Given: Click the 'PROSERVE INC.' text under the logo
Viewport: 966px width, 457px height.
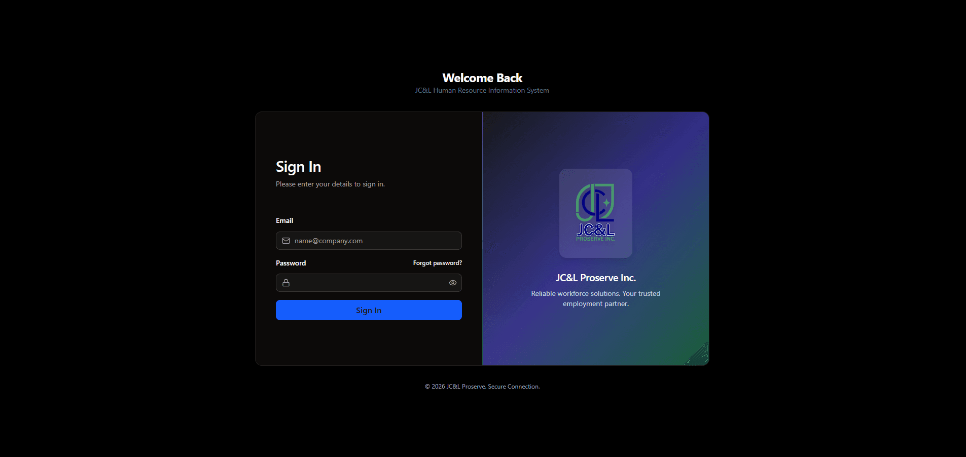Looking at the screenshot, I should coord(595,239).
